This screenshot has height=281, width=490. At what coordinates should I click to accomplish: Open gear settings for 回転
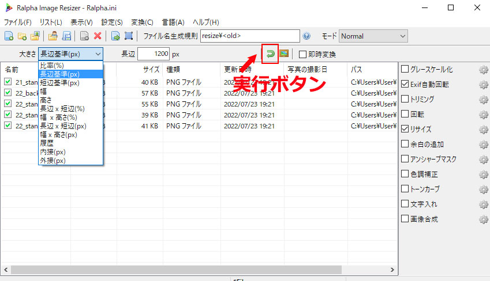pyautogui.click(x=484, y=115)
